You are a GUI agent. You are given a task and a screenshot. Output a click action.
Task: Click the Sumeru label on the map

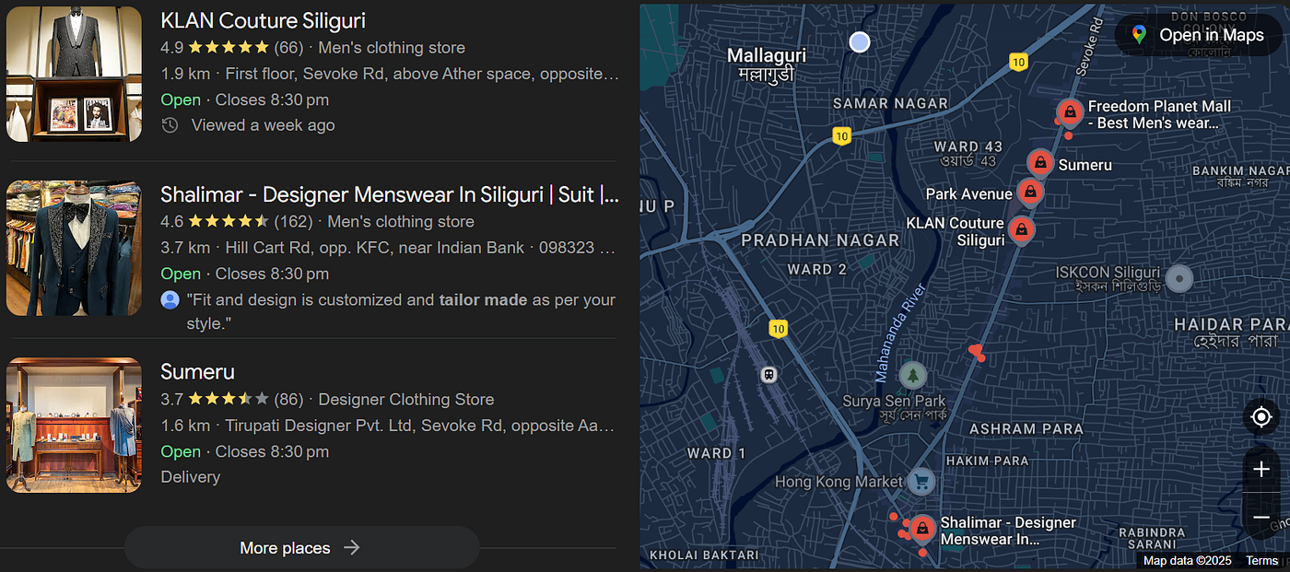[1085, 166]
